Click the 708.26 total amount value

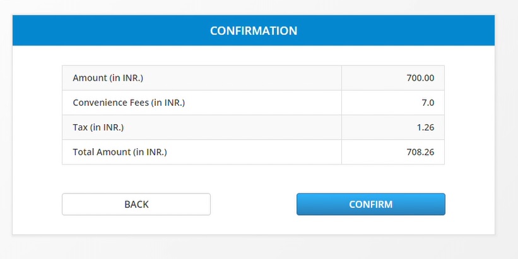420,152
